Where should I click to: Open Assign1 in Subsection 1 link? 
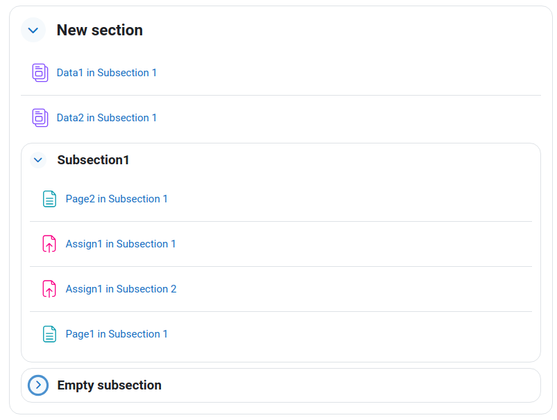click(x=121, y=244)
